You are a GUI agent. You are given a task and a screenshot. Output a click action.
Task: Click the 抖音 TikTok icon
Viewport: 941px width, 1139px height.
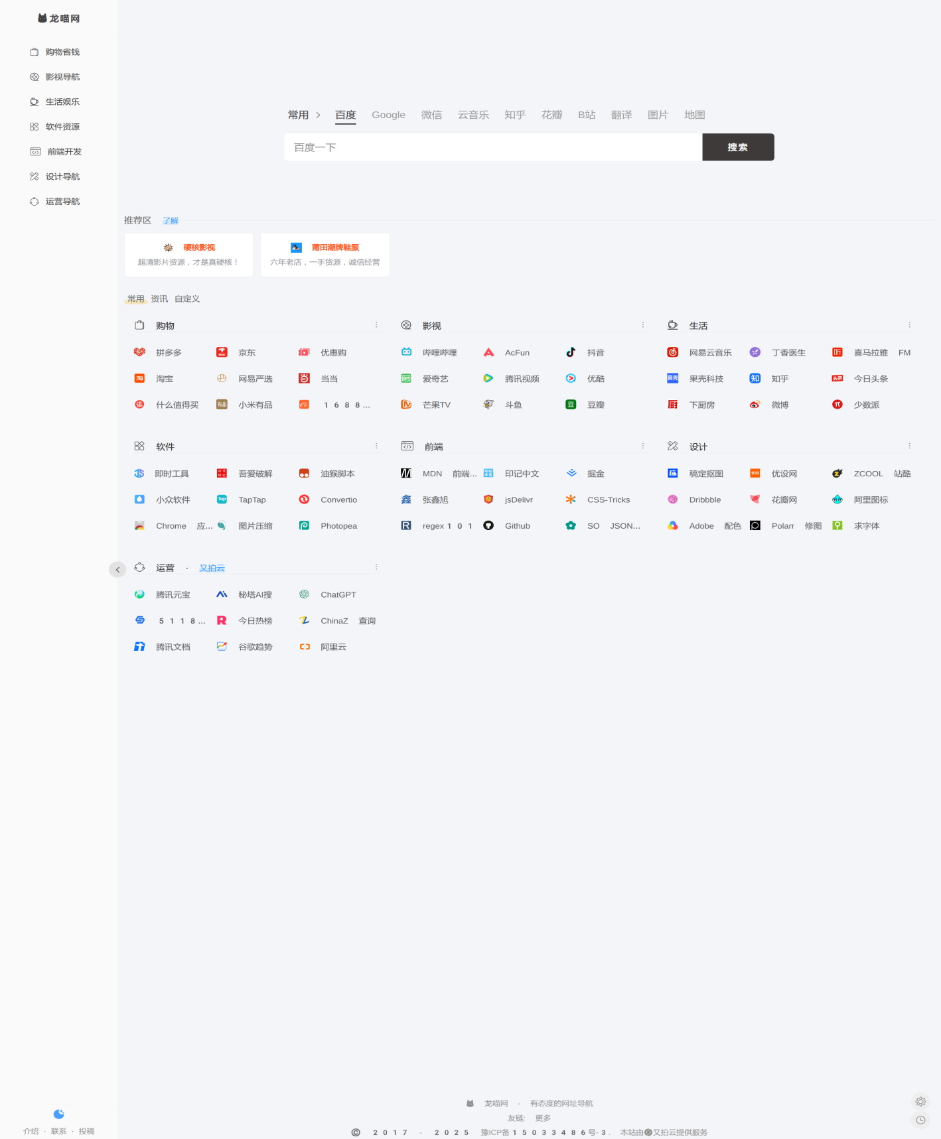[571, 352]
